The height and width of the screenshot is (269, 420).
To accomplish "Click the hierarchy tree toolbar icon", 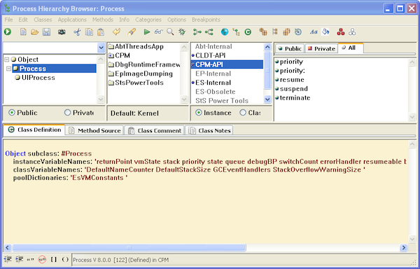I will tap(237, 32).
